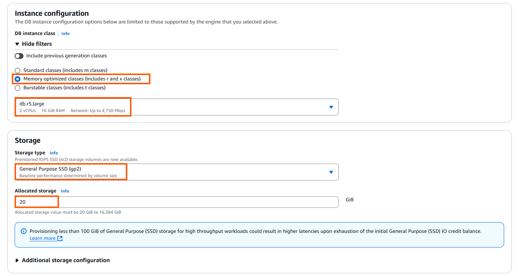The height and width of the screenshot is (276, 518).
Task: Click the info circle icon in the blue banner
Action: point(23,231)
